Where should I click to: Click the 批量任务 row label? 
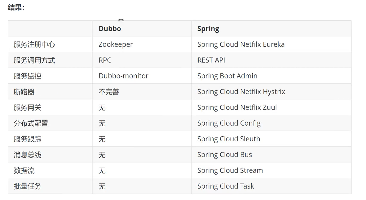[28, 186]
